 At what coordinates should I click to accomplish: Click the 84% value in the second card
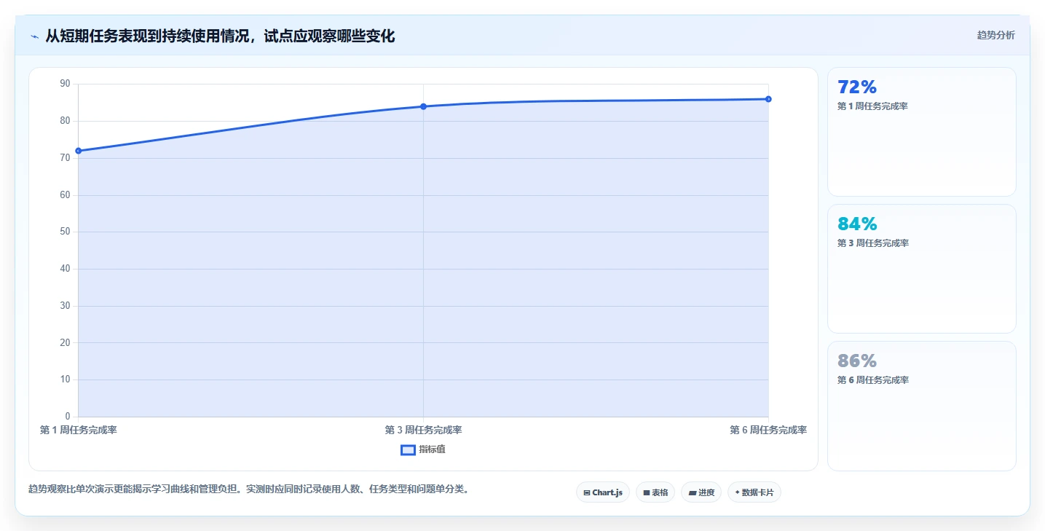click(x=857, y=224)
